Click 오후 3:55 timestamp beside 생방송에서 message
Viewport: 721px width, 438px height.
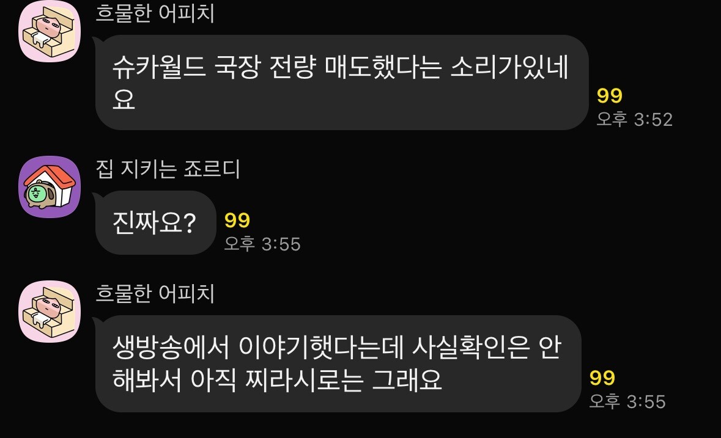click(627, 401)
